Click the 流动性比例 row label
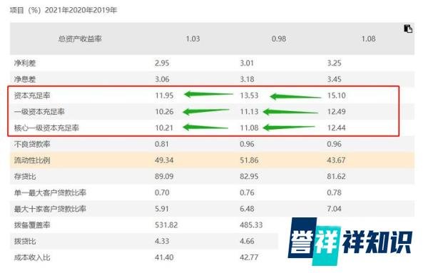This screenshot has height=273, width=428. (x=32, y=160)
